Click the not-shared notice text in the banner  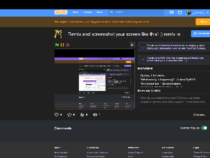[102, 22]
